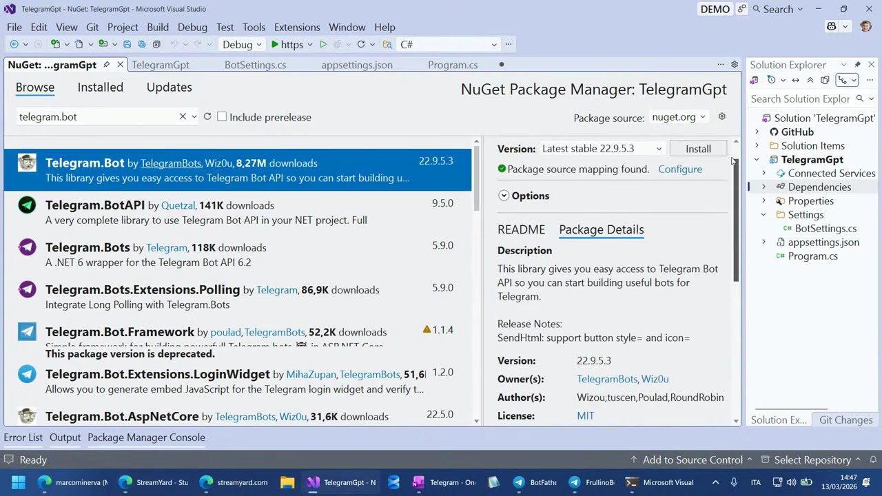Click the Quetzal author link
Image resolution: width=882 pixels, height=496 pixels.
point(178,205)
